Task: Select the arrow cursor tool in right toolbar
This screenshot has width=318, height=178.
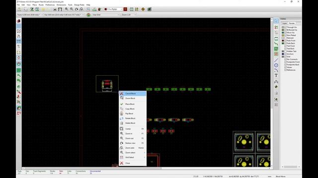Action: pyautogui.click(x=276, y=21)
